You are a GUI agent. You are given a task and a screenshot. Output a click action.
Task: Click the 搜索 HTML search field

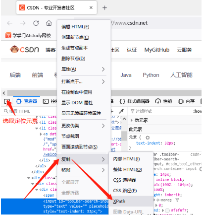coord(29,111)
